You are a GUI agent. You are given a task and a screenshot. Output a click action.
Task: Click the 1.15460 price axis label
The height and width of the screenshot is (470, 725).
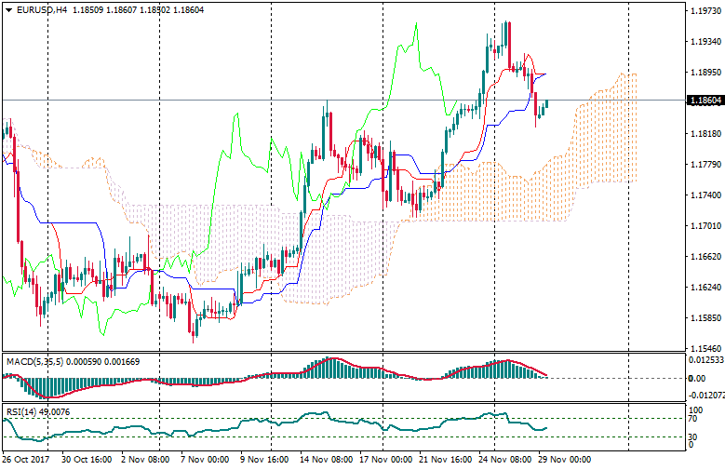click(x=705, y=347)
